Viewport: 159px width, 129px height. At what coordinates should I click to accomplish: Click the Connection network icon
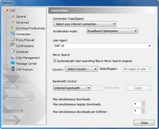pyautogui.click(x=13, y=33)
